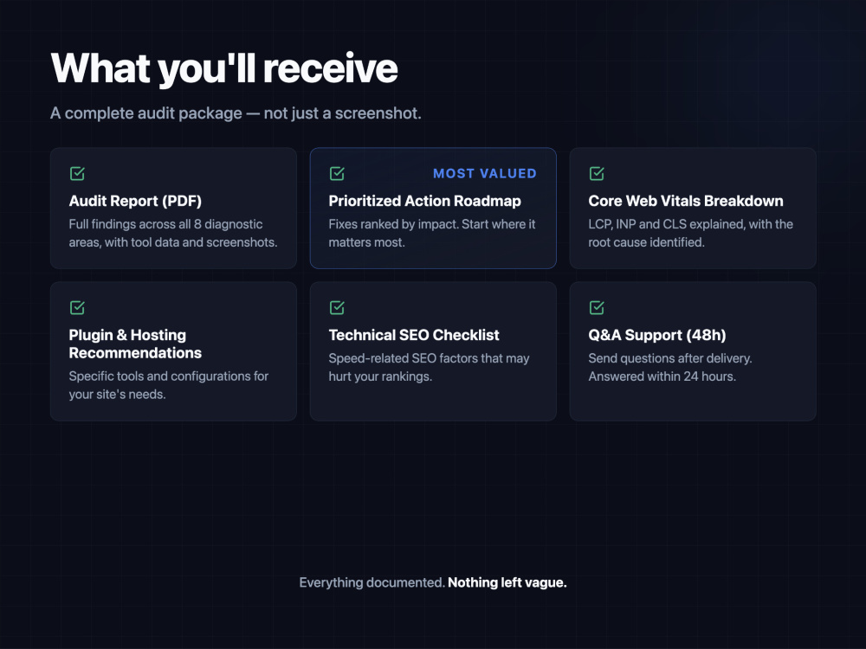Image resolution: width=866 pixels, height=649 pixels.
Task: Click the 'Fixes ranked by impact' description
Action: pos(432,234)
